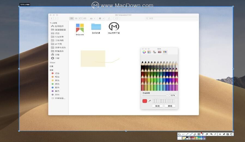Screen dimensions: 245x142
Task: Save the snip to file
Action: point(228,134)
